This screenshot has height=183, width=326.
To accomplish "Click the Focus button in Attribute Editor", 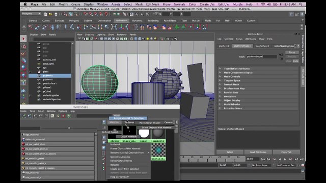I will point(292,52).
